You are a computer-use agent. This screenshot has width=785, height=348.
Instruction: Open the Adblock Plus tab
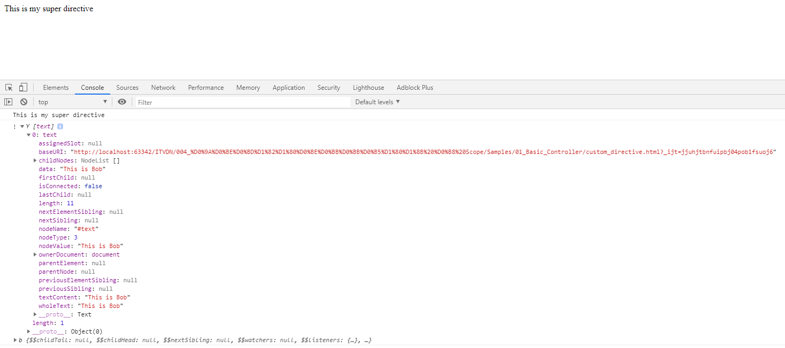click(415, 88)
